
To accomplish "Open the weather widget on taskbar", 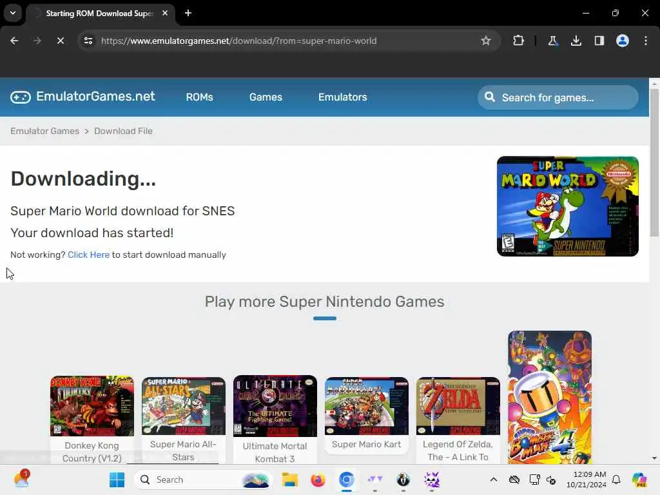I will coord(21,480).
